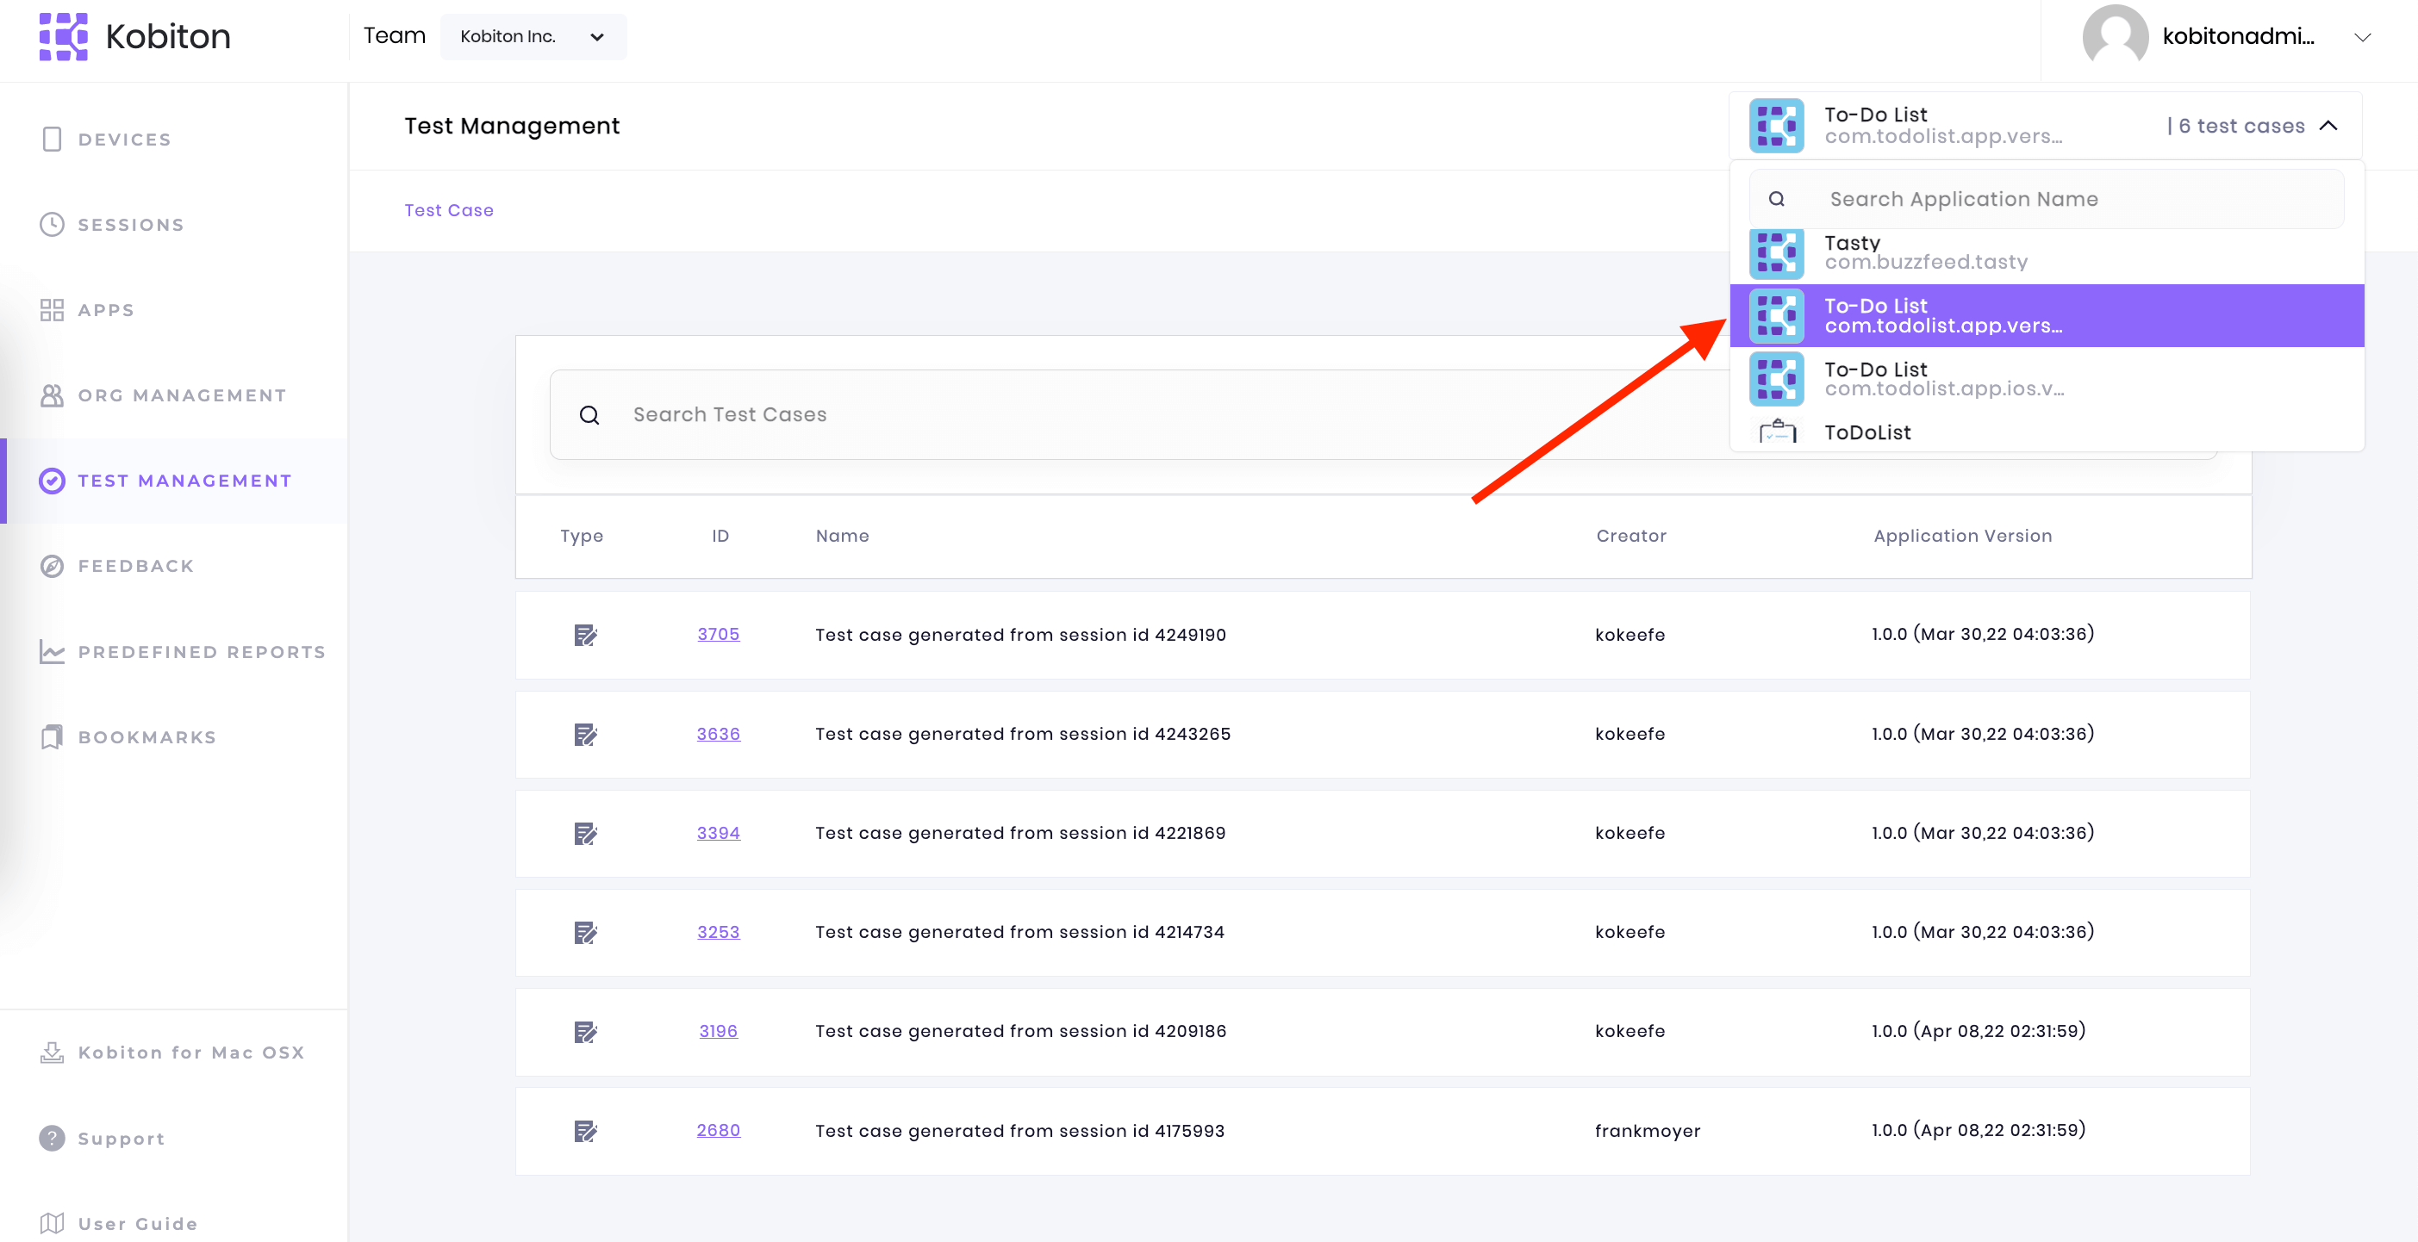Go to Bookmarks in the sidebar
The width and height of the screenshot is (2418, 1242).
(147, 736)
